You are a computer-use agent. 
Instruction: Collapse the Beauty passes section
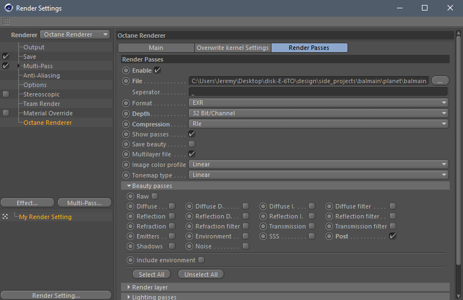click(x=129, y=186)
